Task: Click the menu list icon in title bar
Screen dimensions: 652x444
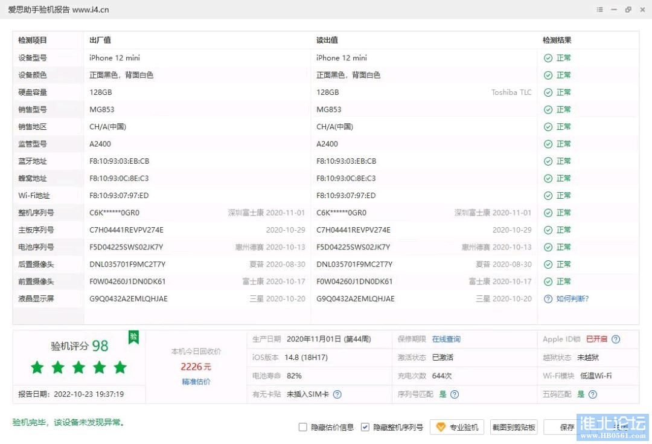Action: [x=599, y=10]
